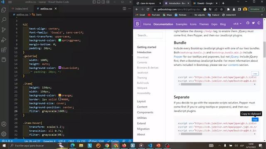266x149 pixels.
Task: Expand the Layout section in the docs sidebar
Action: [x=141, y=101]
